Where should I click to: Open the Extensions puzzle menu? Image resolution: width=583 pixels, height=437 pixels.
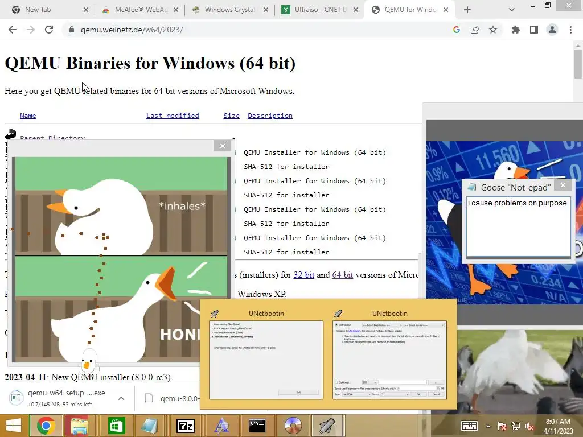[x=515, y=30]
